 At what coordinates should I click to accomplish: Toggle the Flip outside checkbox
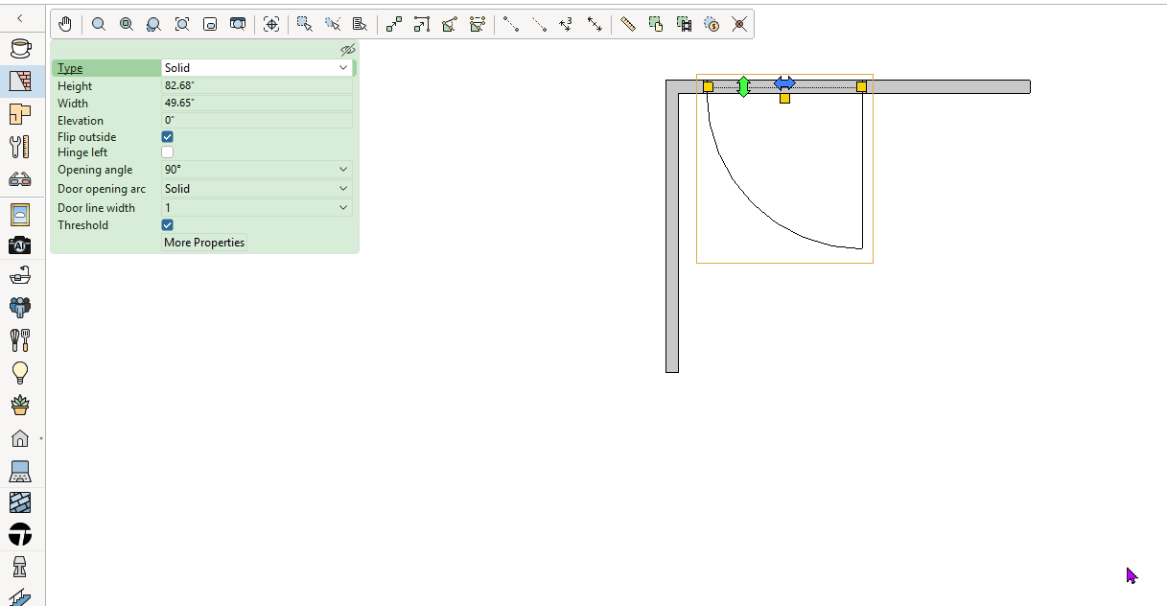click(x=168, y=137)
